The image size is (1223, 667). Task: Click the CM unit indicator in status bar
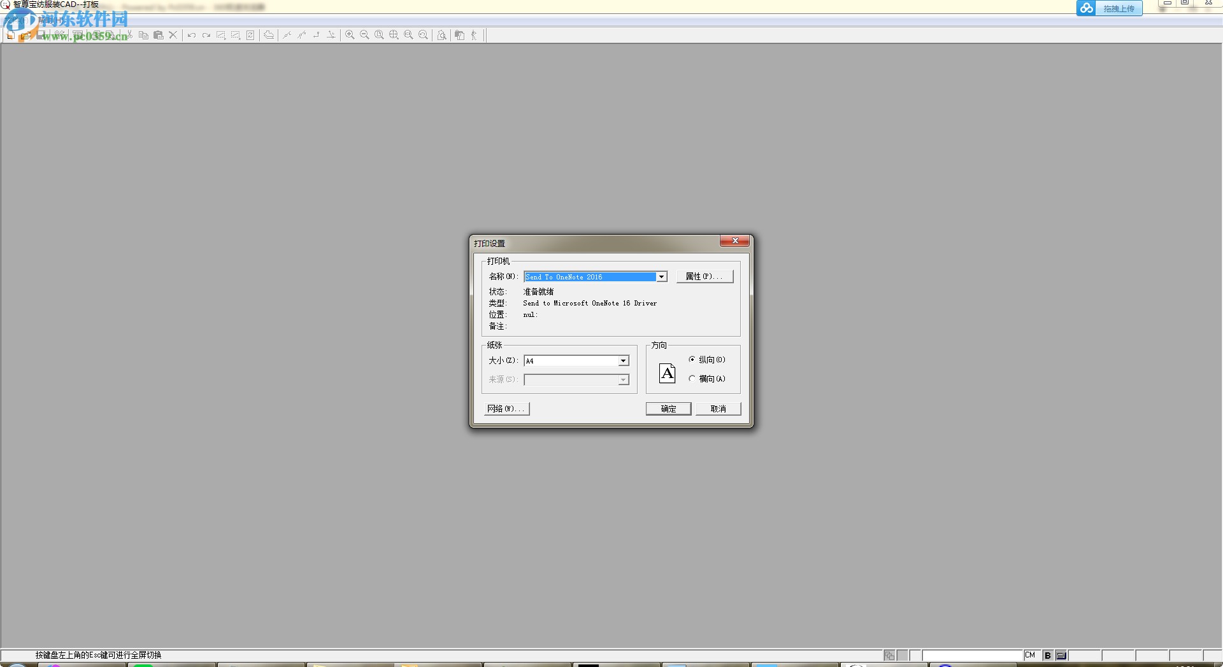coord(1031,655)
